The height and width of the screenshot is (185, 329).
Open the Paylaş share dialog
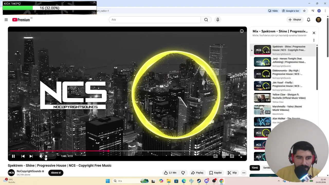click(197, 173)
